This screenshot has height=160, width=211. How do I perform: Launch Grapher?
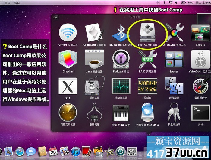pos(68,59)
